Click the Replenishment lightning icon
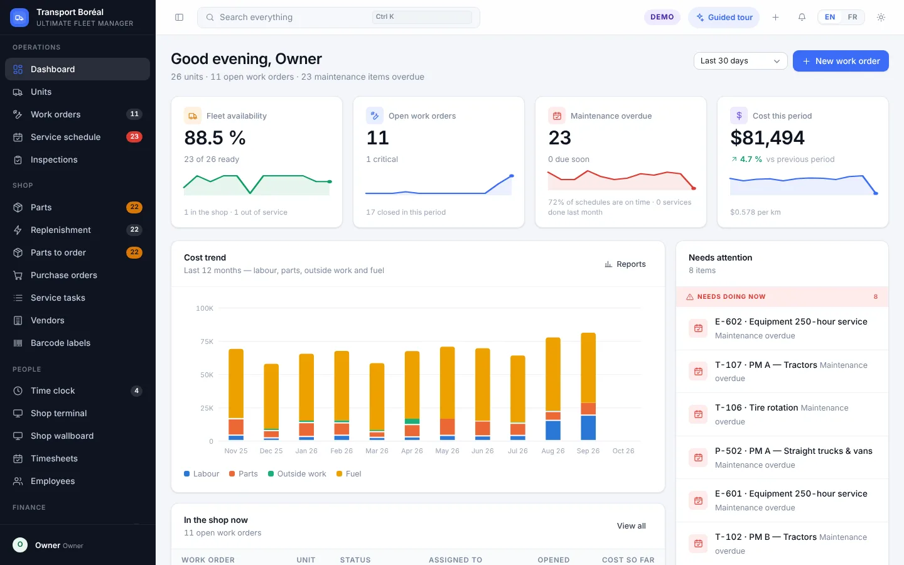The image size is (904, 565). point(18,230)
